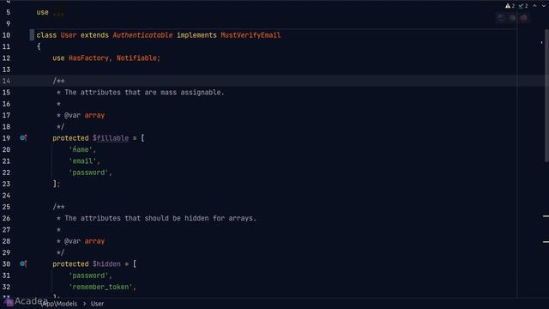Click the faint lines icon in floating toolbar

501,17
